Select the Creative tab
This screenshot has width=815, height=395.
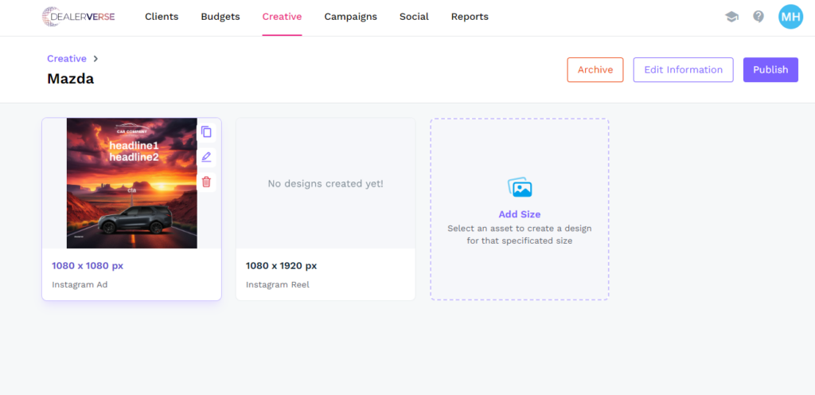coord(282,17)
